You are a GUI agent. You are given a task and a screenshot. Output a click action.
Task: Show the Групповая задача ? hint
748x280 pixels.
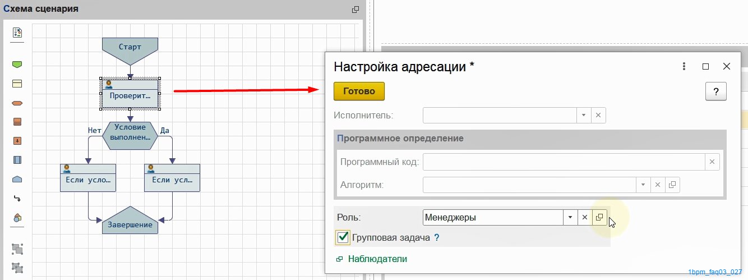tap(437, 238)
